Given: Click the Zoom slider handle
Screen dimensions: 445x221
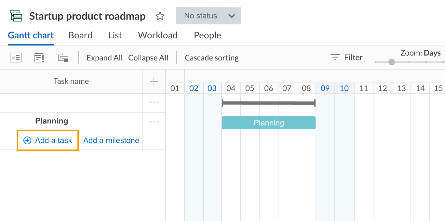Looking at the screenshot, I should pos(392,62).
